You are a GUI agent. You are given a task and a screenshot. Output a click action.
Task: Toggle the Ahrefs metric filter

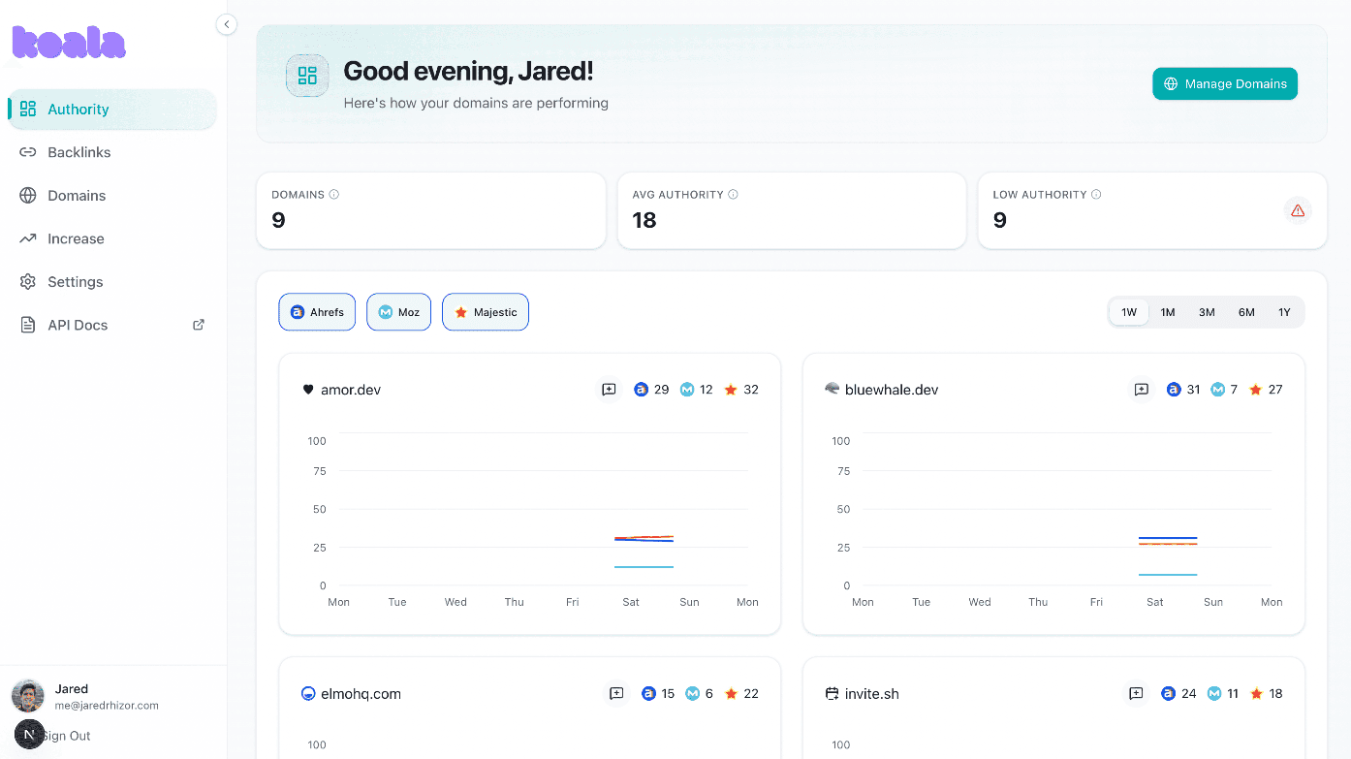pos(317,312)
